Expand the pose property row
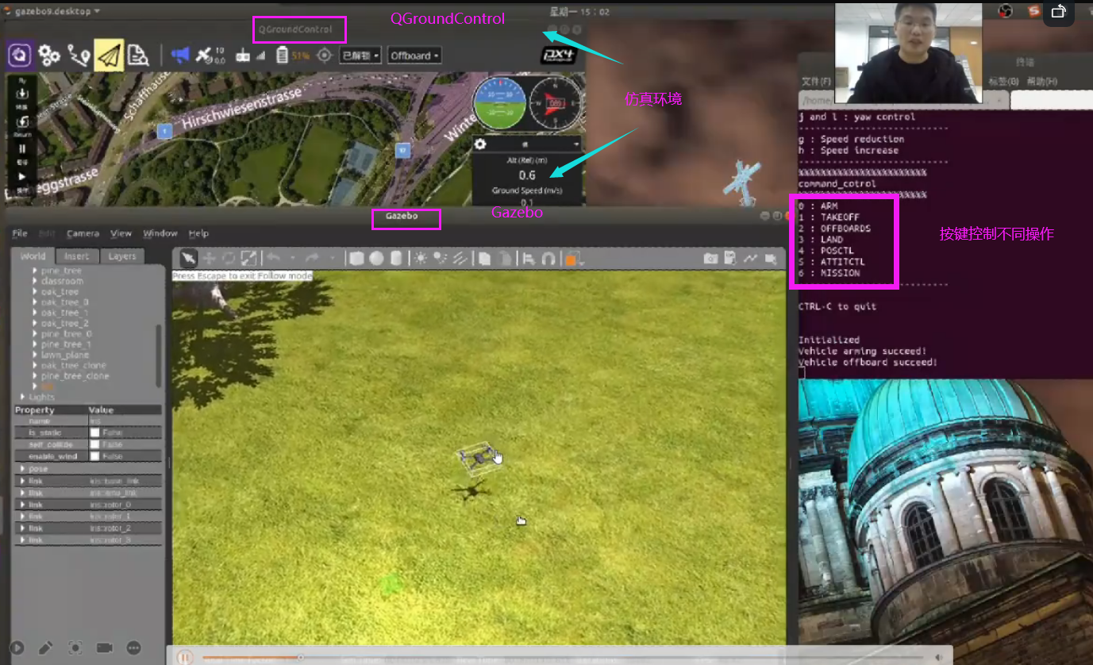This screenshot has width=1093, height=665. [22, 469]
